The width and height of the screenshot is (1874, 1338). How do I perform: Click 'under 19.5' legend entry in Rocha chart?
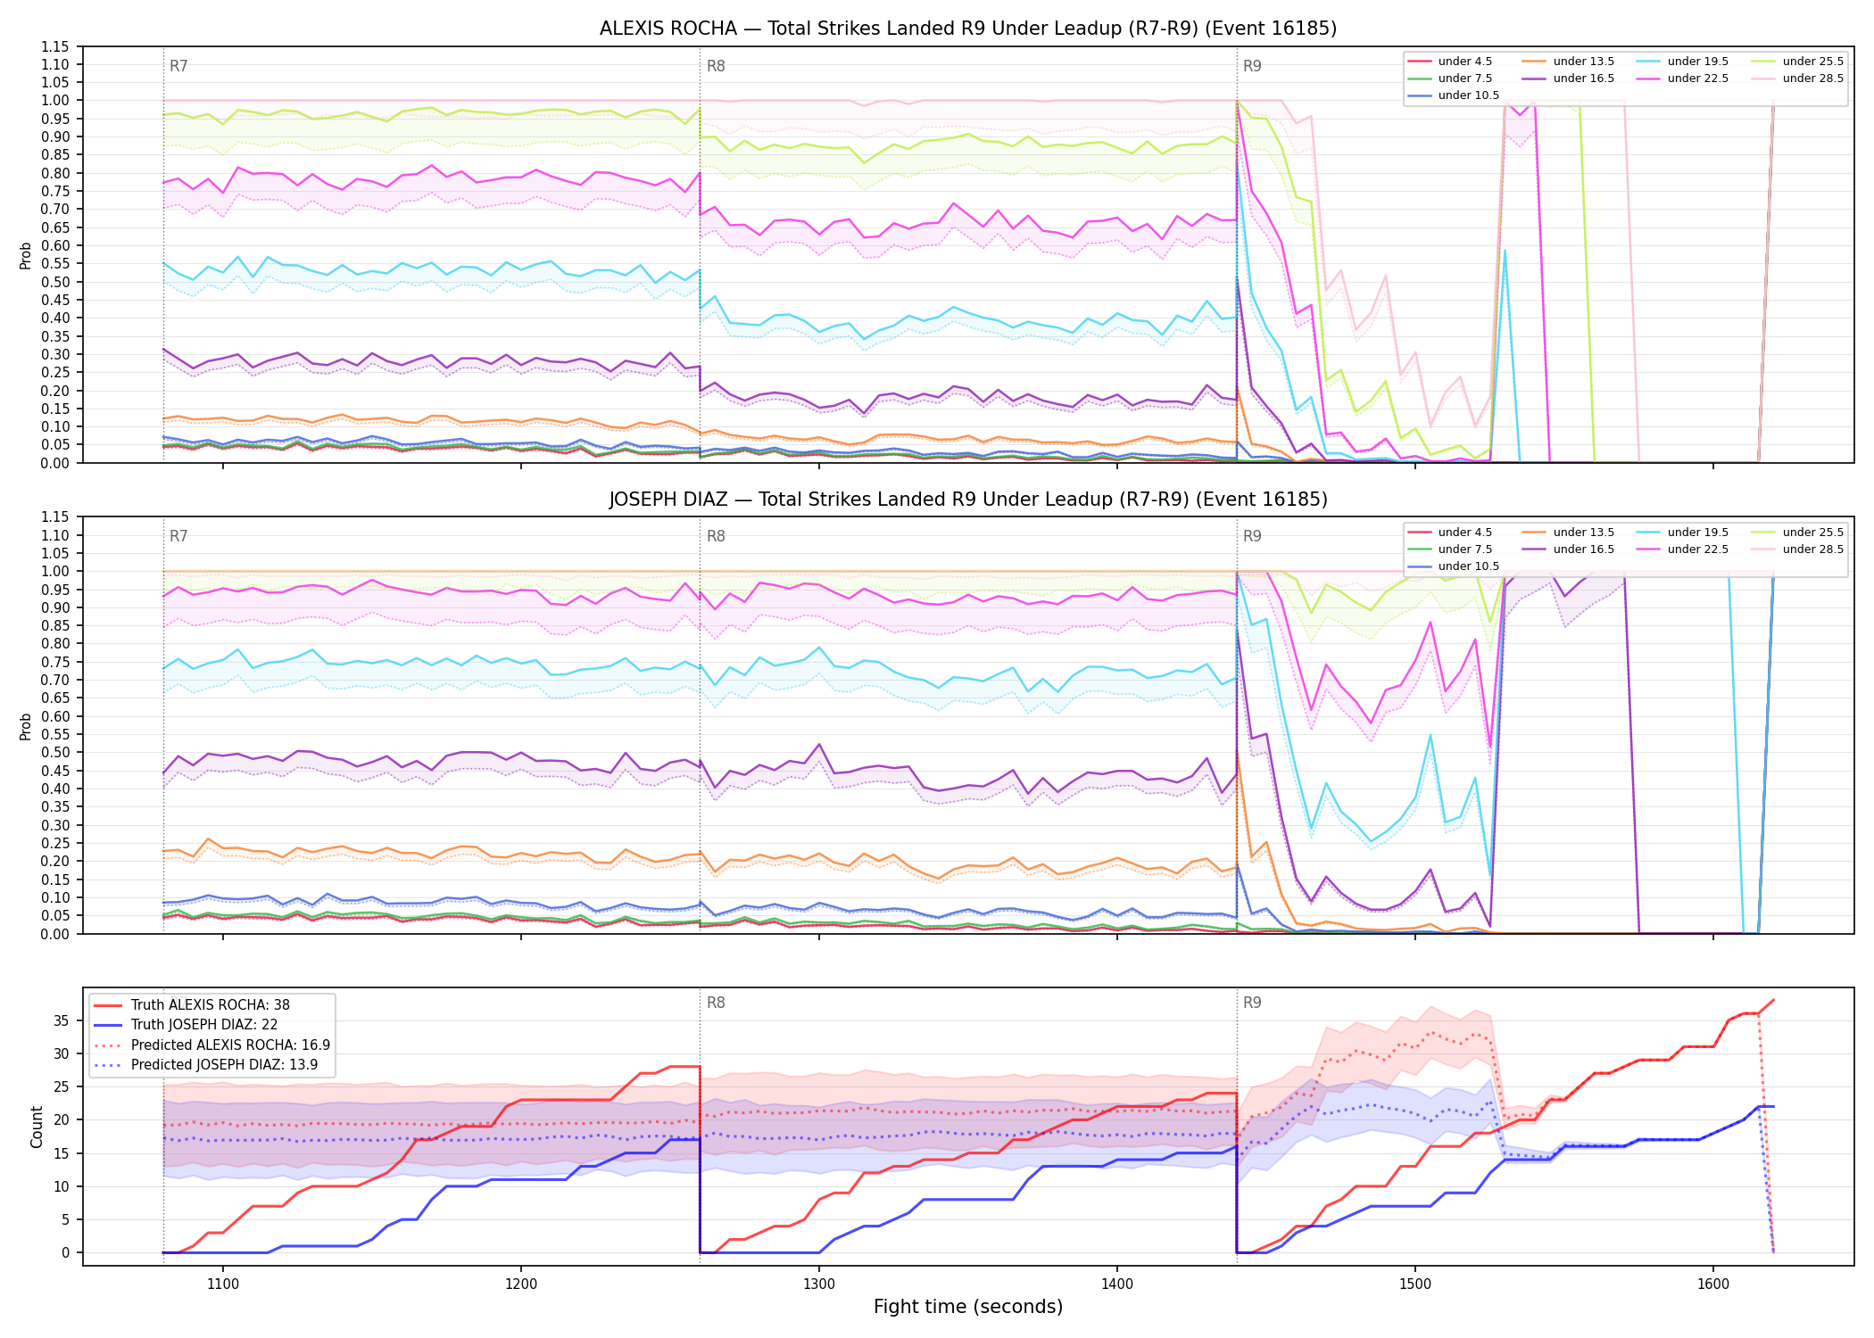click(x=1683, y=62)
